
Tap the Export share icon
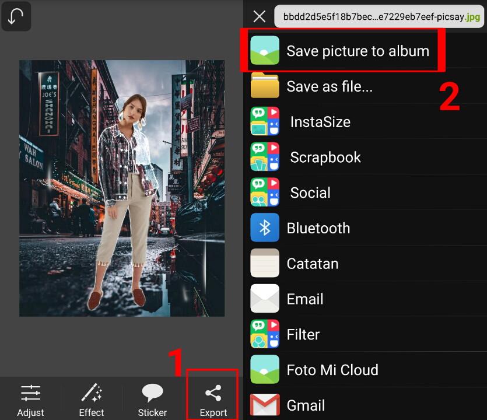tap(213, 393)
